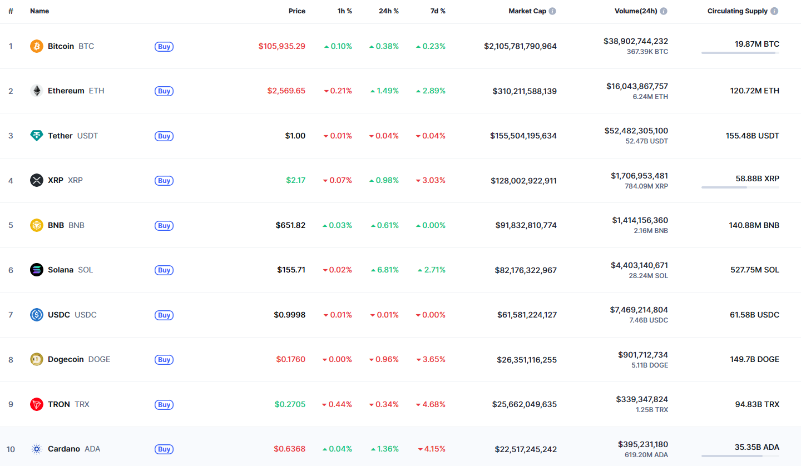The height and width of the screenshot is (466, 801).
Task: Click TRON 7d change 4.68%
Action: (x=431, y=404)
